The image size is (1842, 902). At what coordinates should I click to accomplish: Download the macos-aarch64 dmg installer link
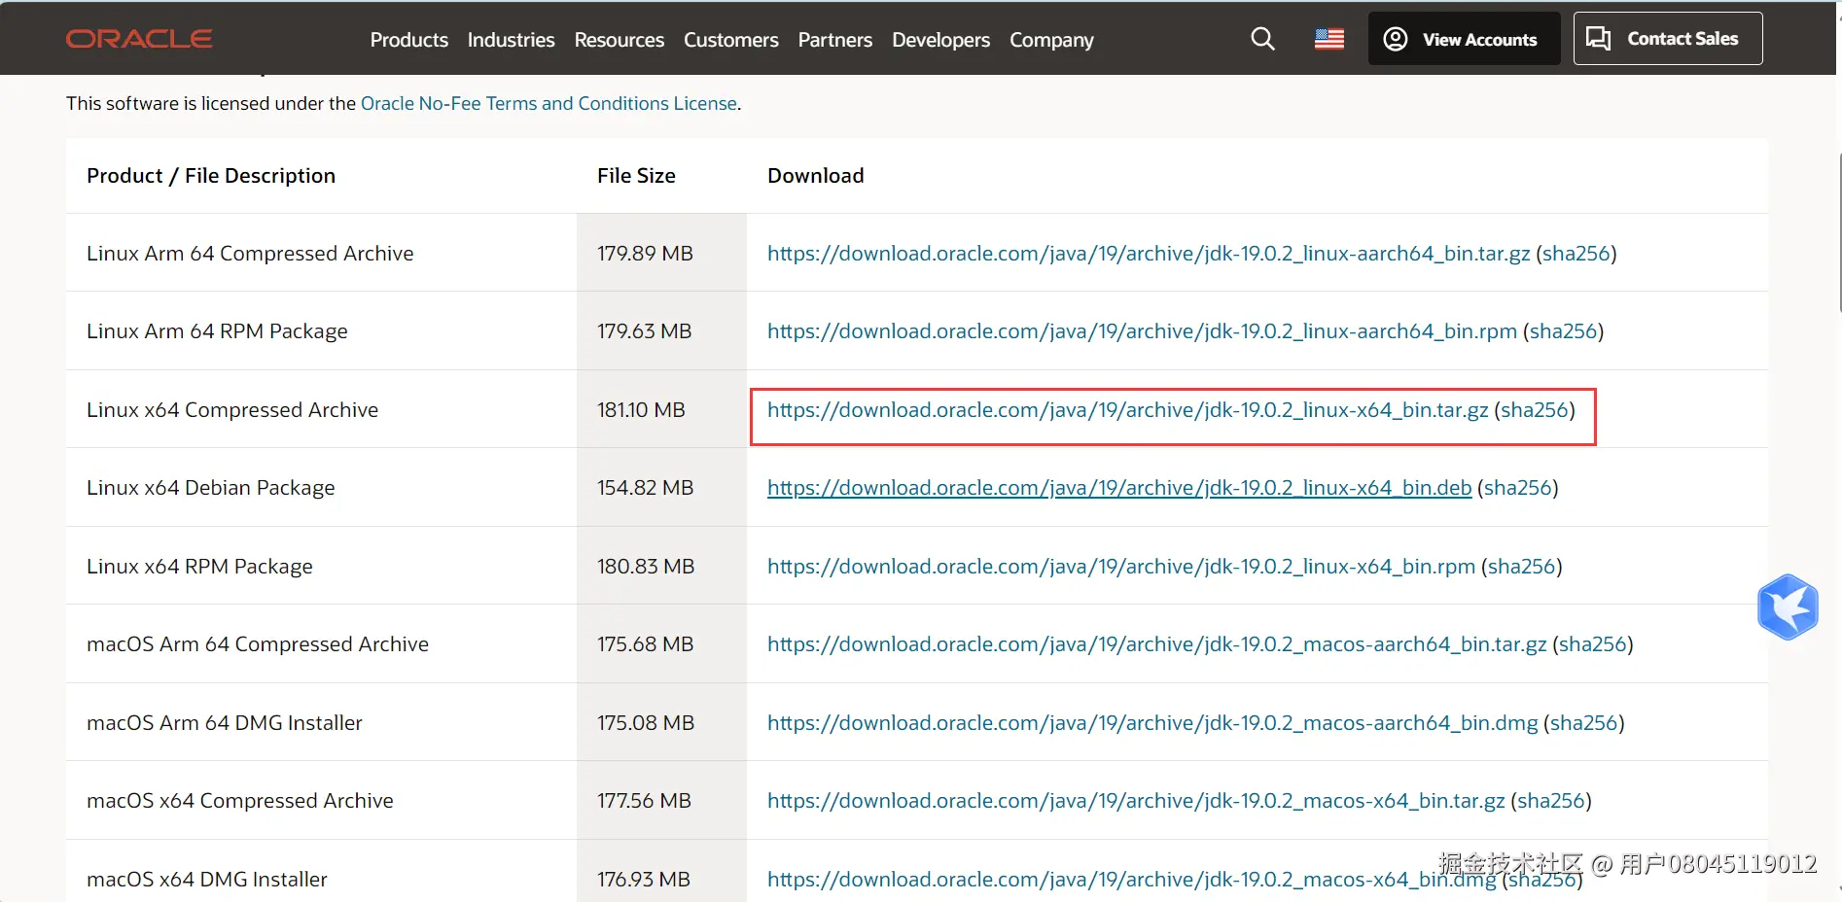(1152, 723)
